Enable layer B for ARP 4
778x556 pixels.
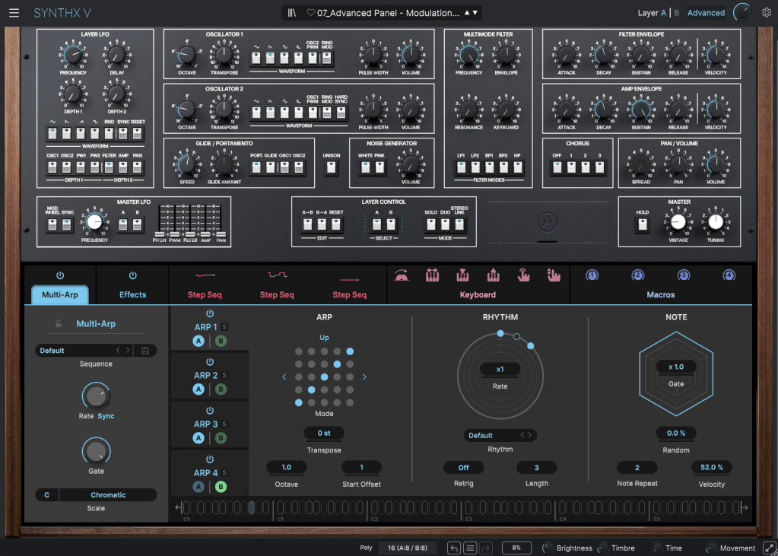point(221,487)
